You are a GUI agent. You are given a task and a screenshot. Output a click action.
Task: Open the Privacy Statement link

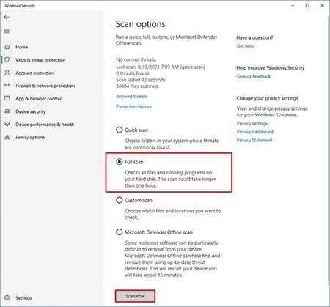pos(254,140)
